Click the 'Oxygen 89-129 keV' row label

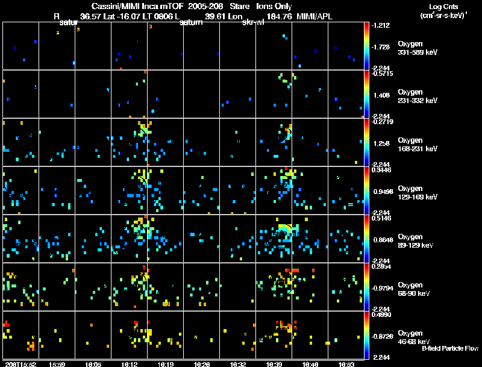point(416,241)
